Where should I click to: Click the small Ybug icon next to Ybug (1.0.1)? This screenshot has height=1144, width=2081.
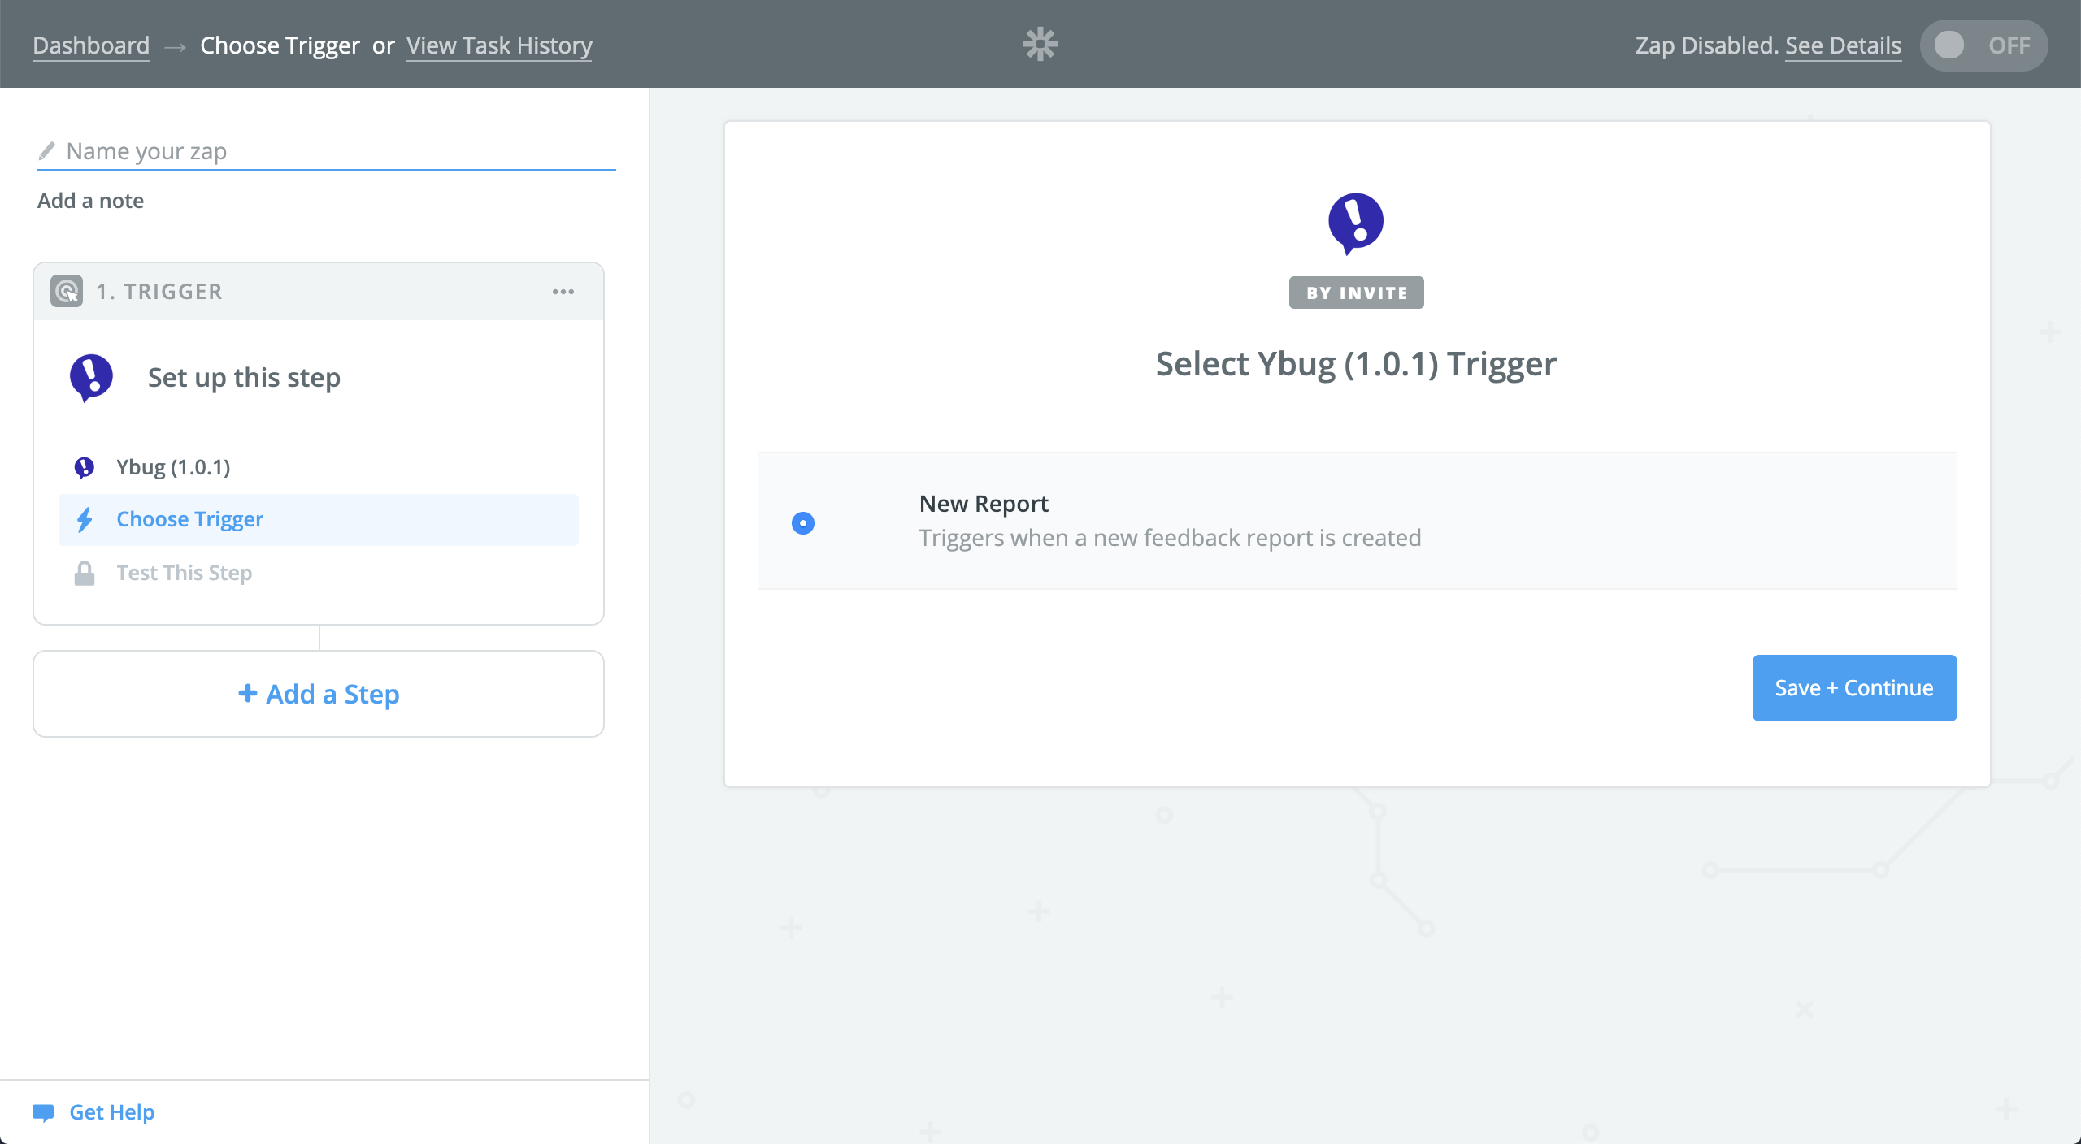click(x=84, y=467)
